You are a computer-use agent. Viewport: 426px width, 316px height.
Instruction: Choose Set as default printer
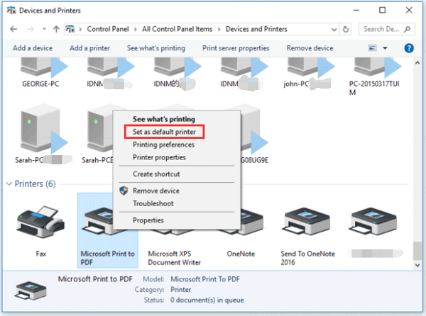164,132
